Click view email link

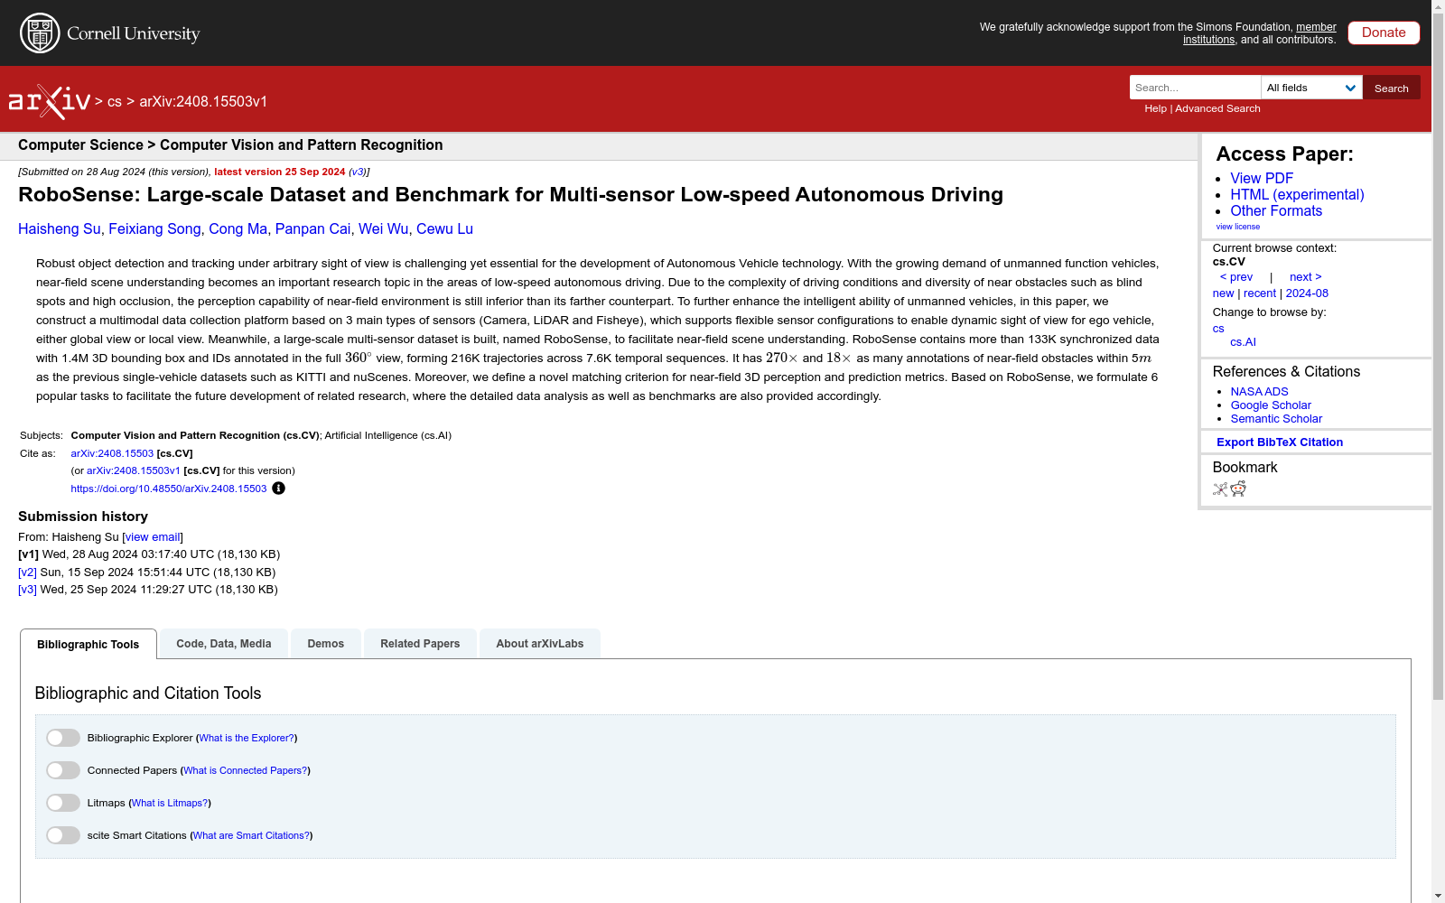153,537
